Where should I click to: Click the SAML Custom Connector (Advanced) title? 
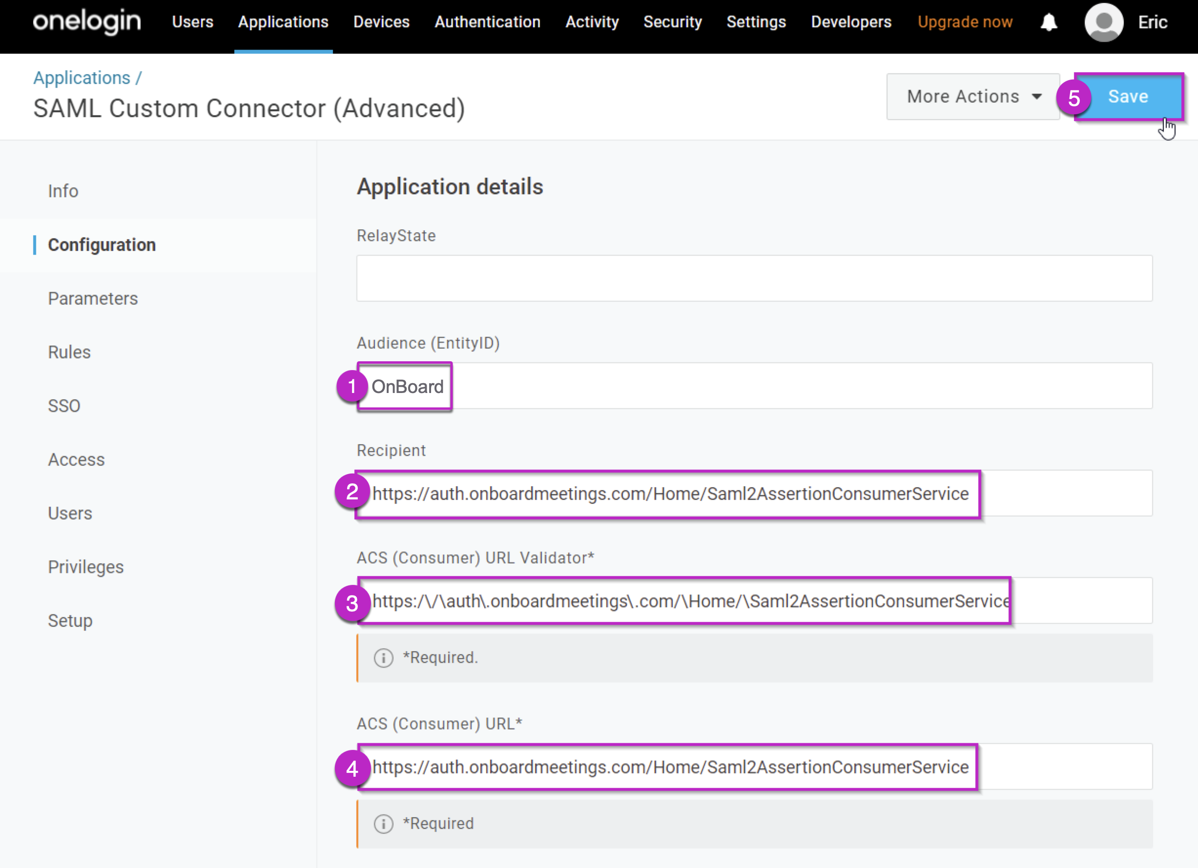[x=249, y=109]
